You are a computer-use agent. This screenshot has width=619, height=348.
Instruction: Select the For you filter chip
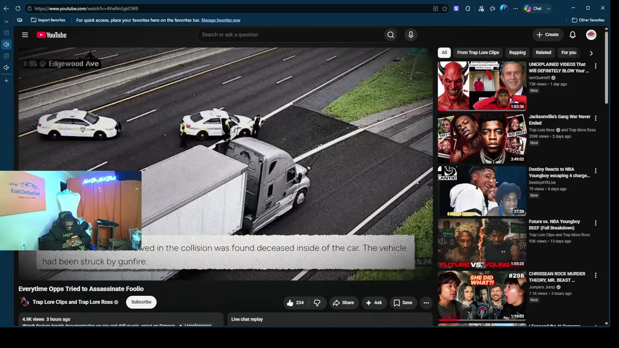click(569, 53)
